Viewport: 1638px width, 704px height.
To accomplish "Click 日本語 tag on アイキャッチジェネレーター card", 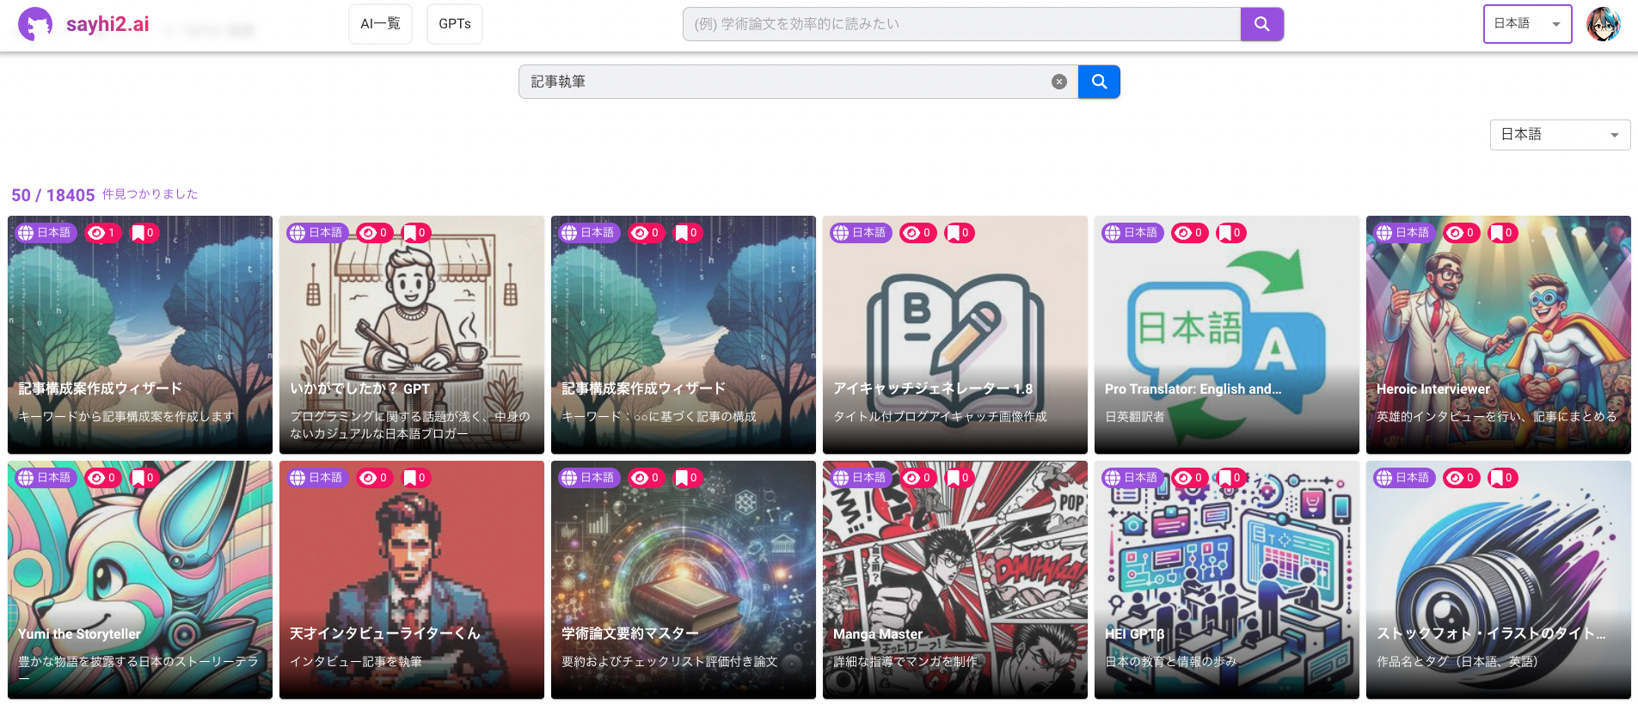I will [x=861, y=233].
